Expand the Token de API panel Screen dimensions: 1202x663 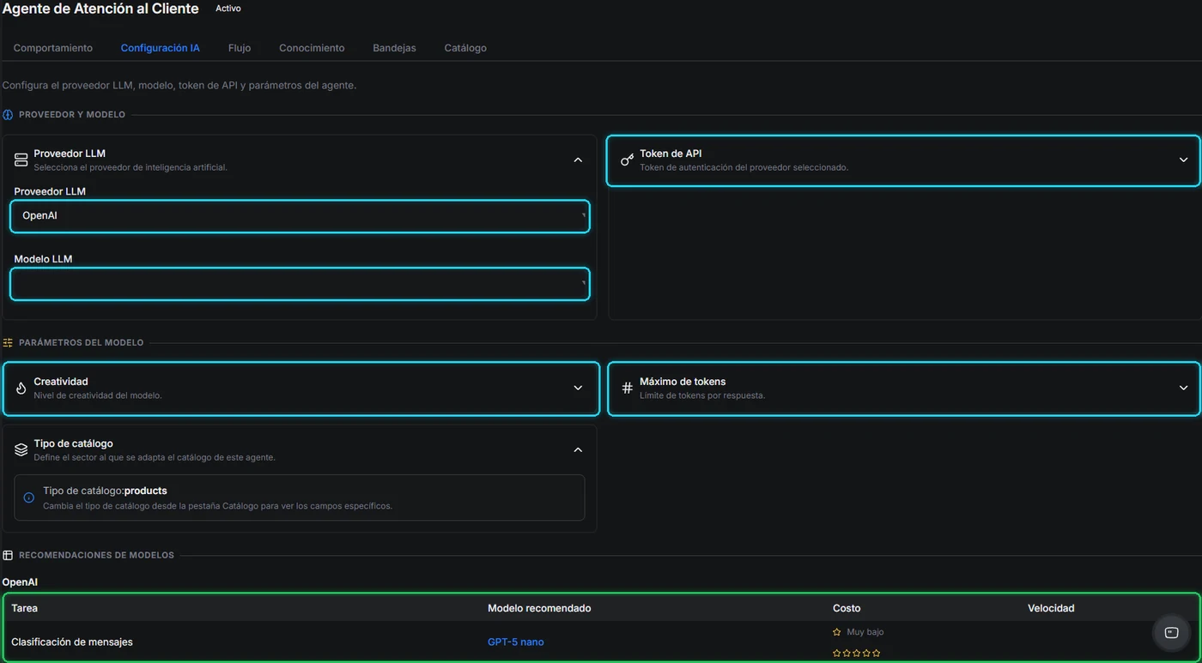[x=903, y=160]
